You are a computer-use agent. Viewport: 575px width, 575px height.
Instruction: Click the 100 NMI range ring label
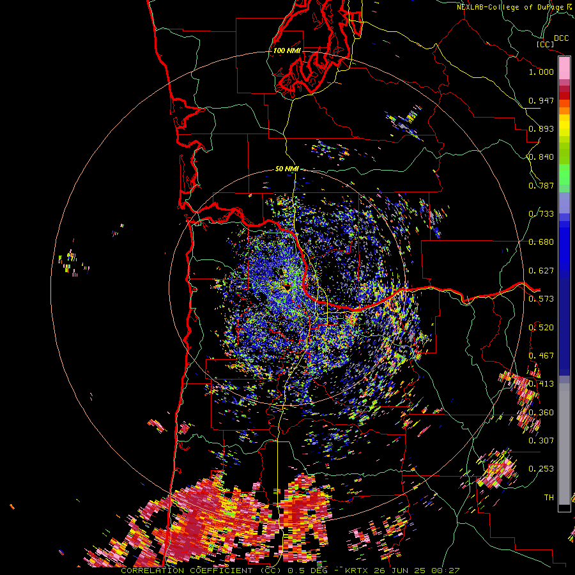click(287, 50)
